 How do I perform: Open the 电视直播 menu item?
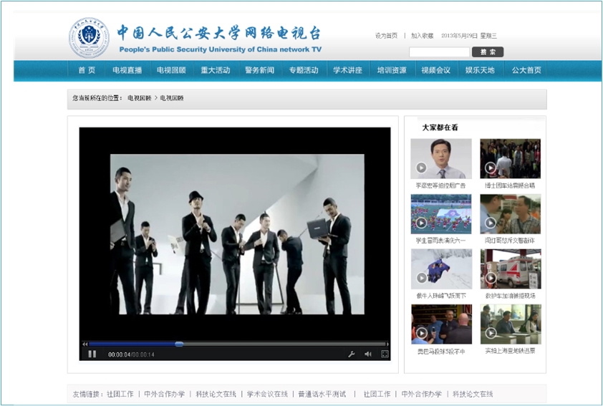127,70
